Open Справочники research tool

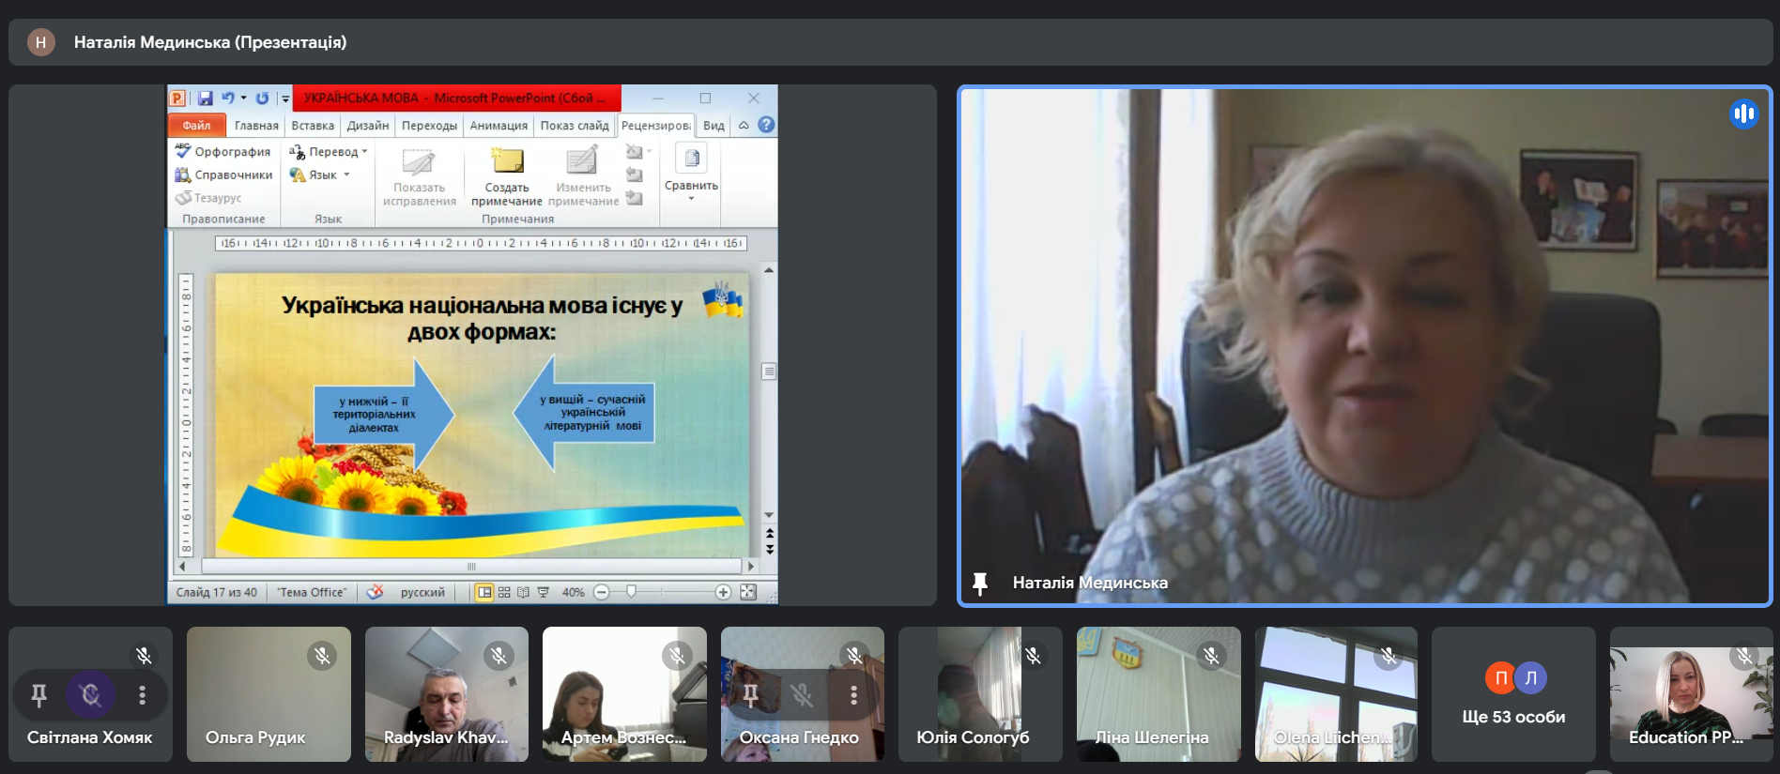(223, 175)
